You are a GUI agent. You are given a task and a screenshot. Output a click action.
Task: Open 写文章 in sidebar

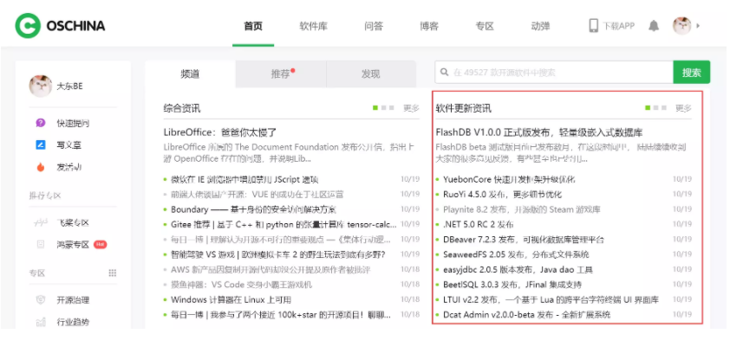click(68, 144)
